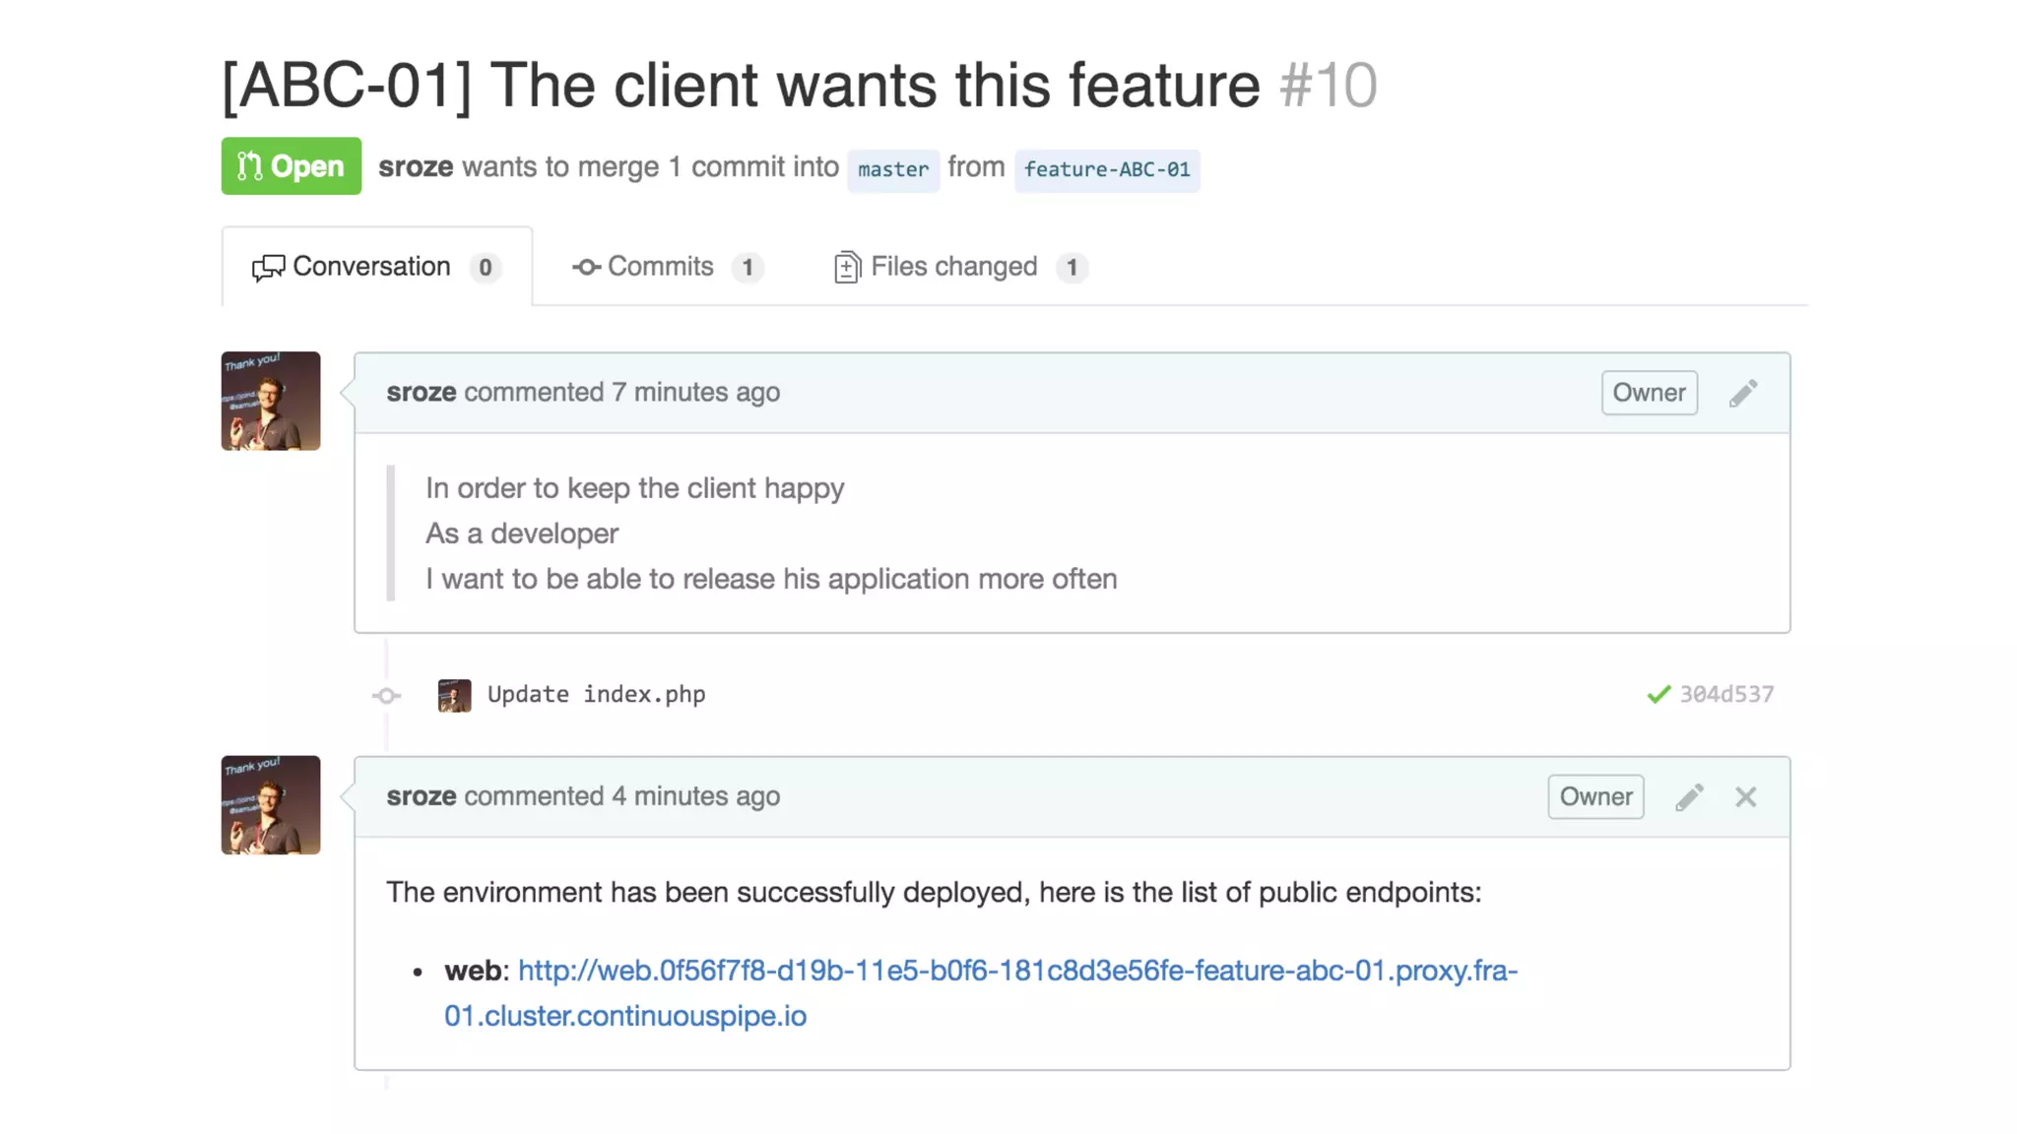Open sroze avatar on second comment
Viewport: 2017px width, 1134px height.
271,805
